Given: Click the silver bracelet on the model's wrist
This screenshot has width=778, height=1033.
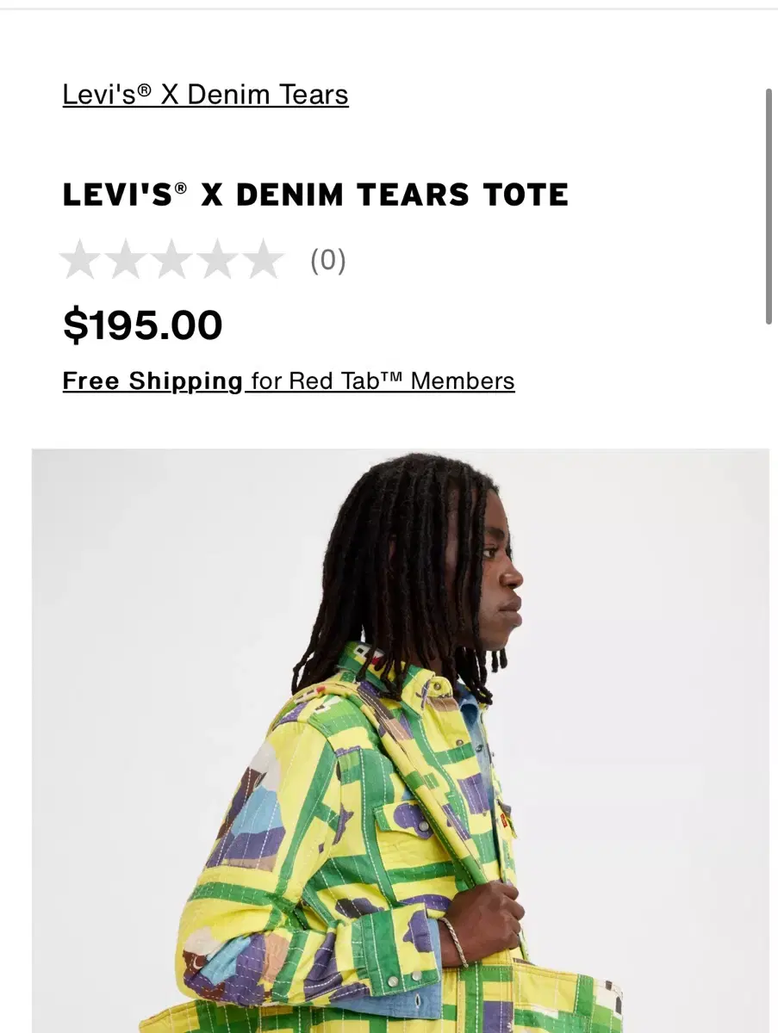Looking at the screenshot, I should coord(455,941).
